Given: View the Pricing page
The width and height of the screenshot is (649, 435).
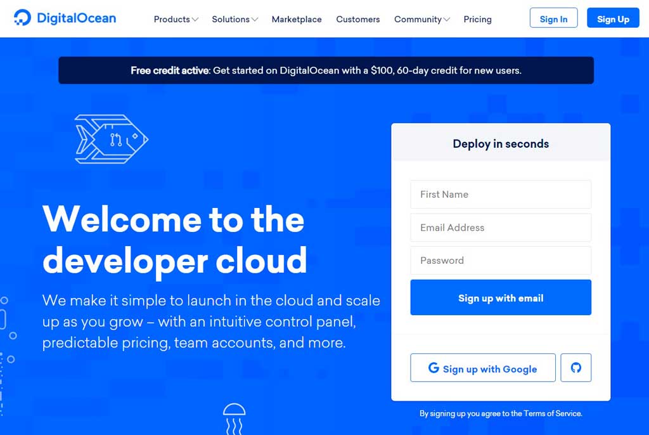Looking at the screenshot, I should [477, 20].
